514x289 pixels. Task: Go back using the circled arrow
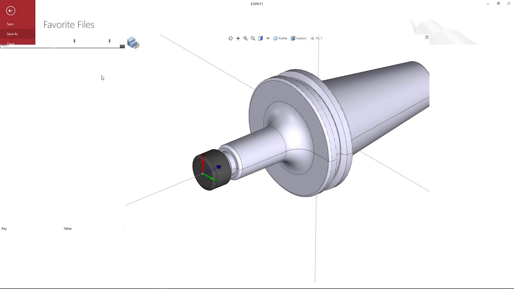11,11
